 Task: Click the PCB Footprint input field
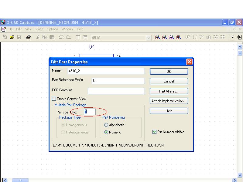pyautogui.click(x=116, y=91)
